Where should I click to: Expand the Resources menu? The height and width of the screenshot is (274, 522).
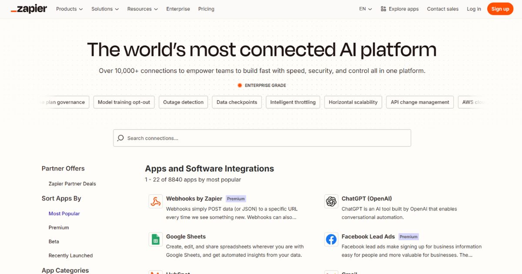point(142,9)
